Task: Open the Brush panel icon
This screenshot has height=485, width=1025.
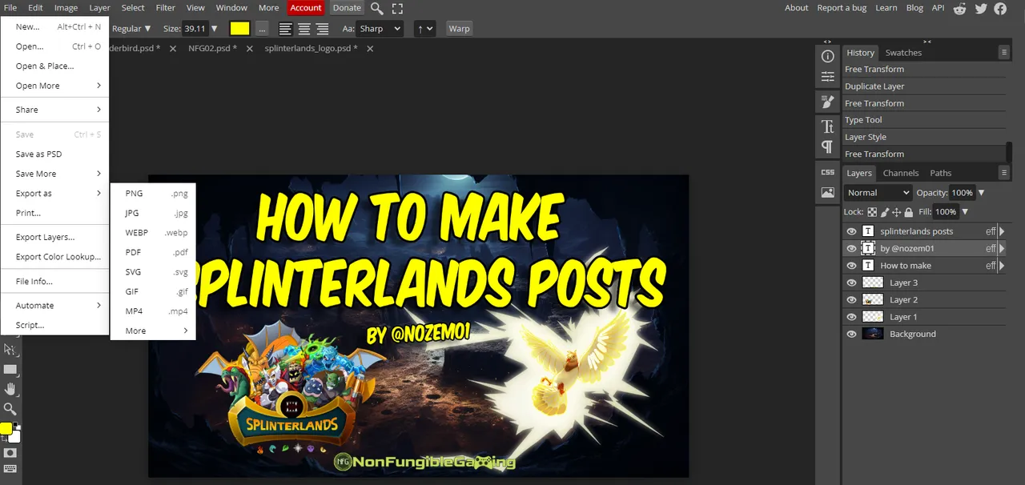Action: pyautogui.click(x=827, y=102)
